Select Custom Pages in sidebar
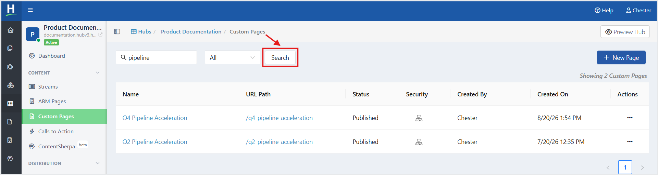Screen dimensions: 658x175 click(x=64, y=116)
